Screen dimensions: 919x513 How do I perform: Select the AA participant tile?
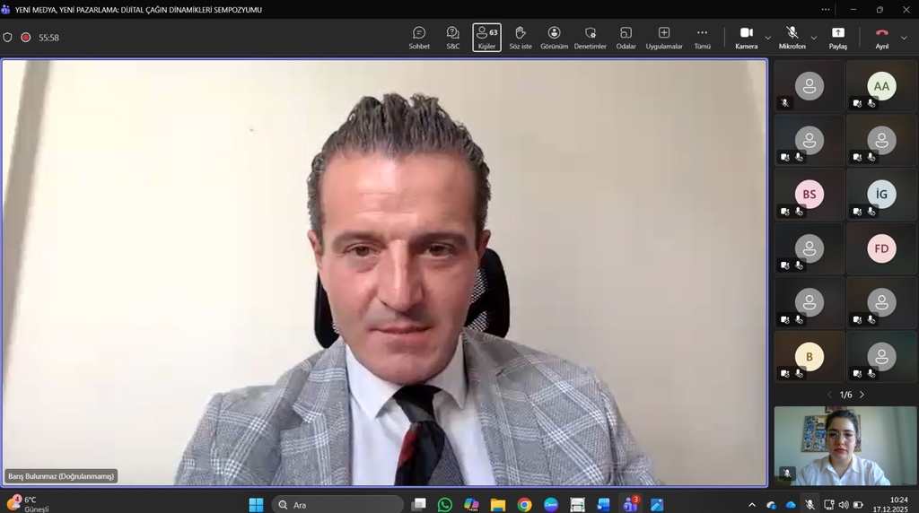(881, 86)
